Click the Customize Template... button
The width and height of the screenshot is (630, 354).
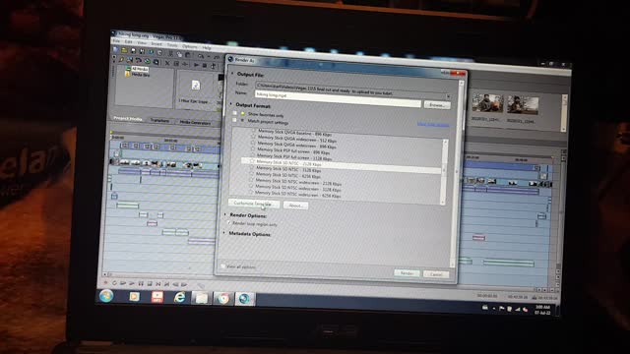click(x=254, y=204)
